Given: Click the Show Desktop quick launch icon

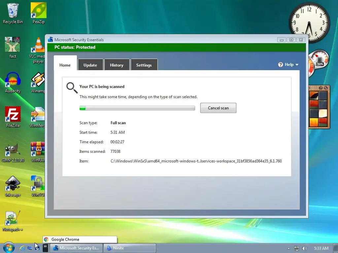Looking at the screenshot, I should click(x=30, y=248).
